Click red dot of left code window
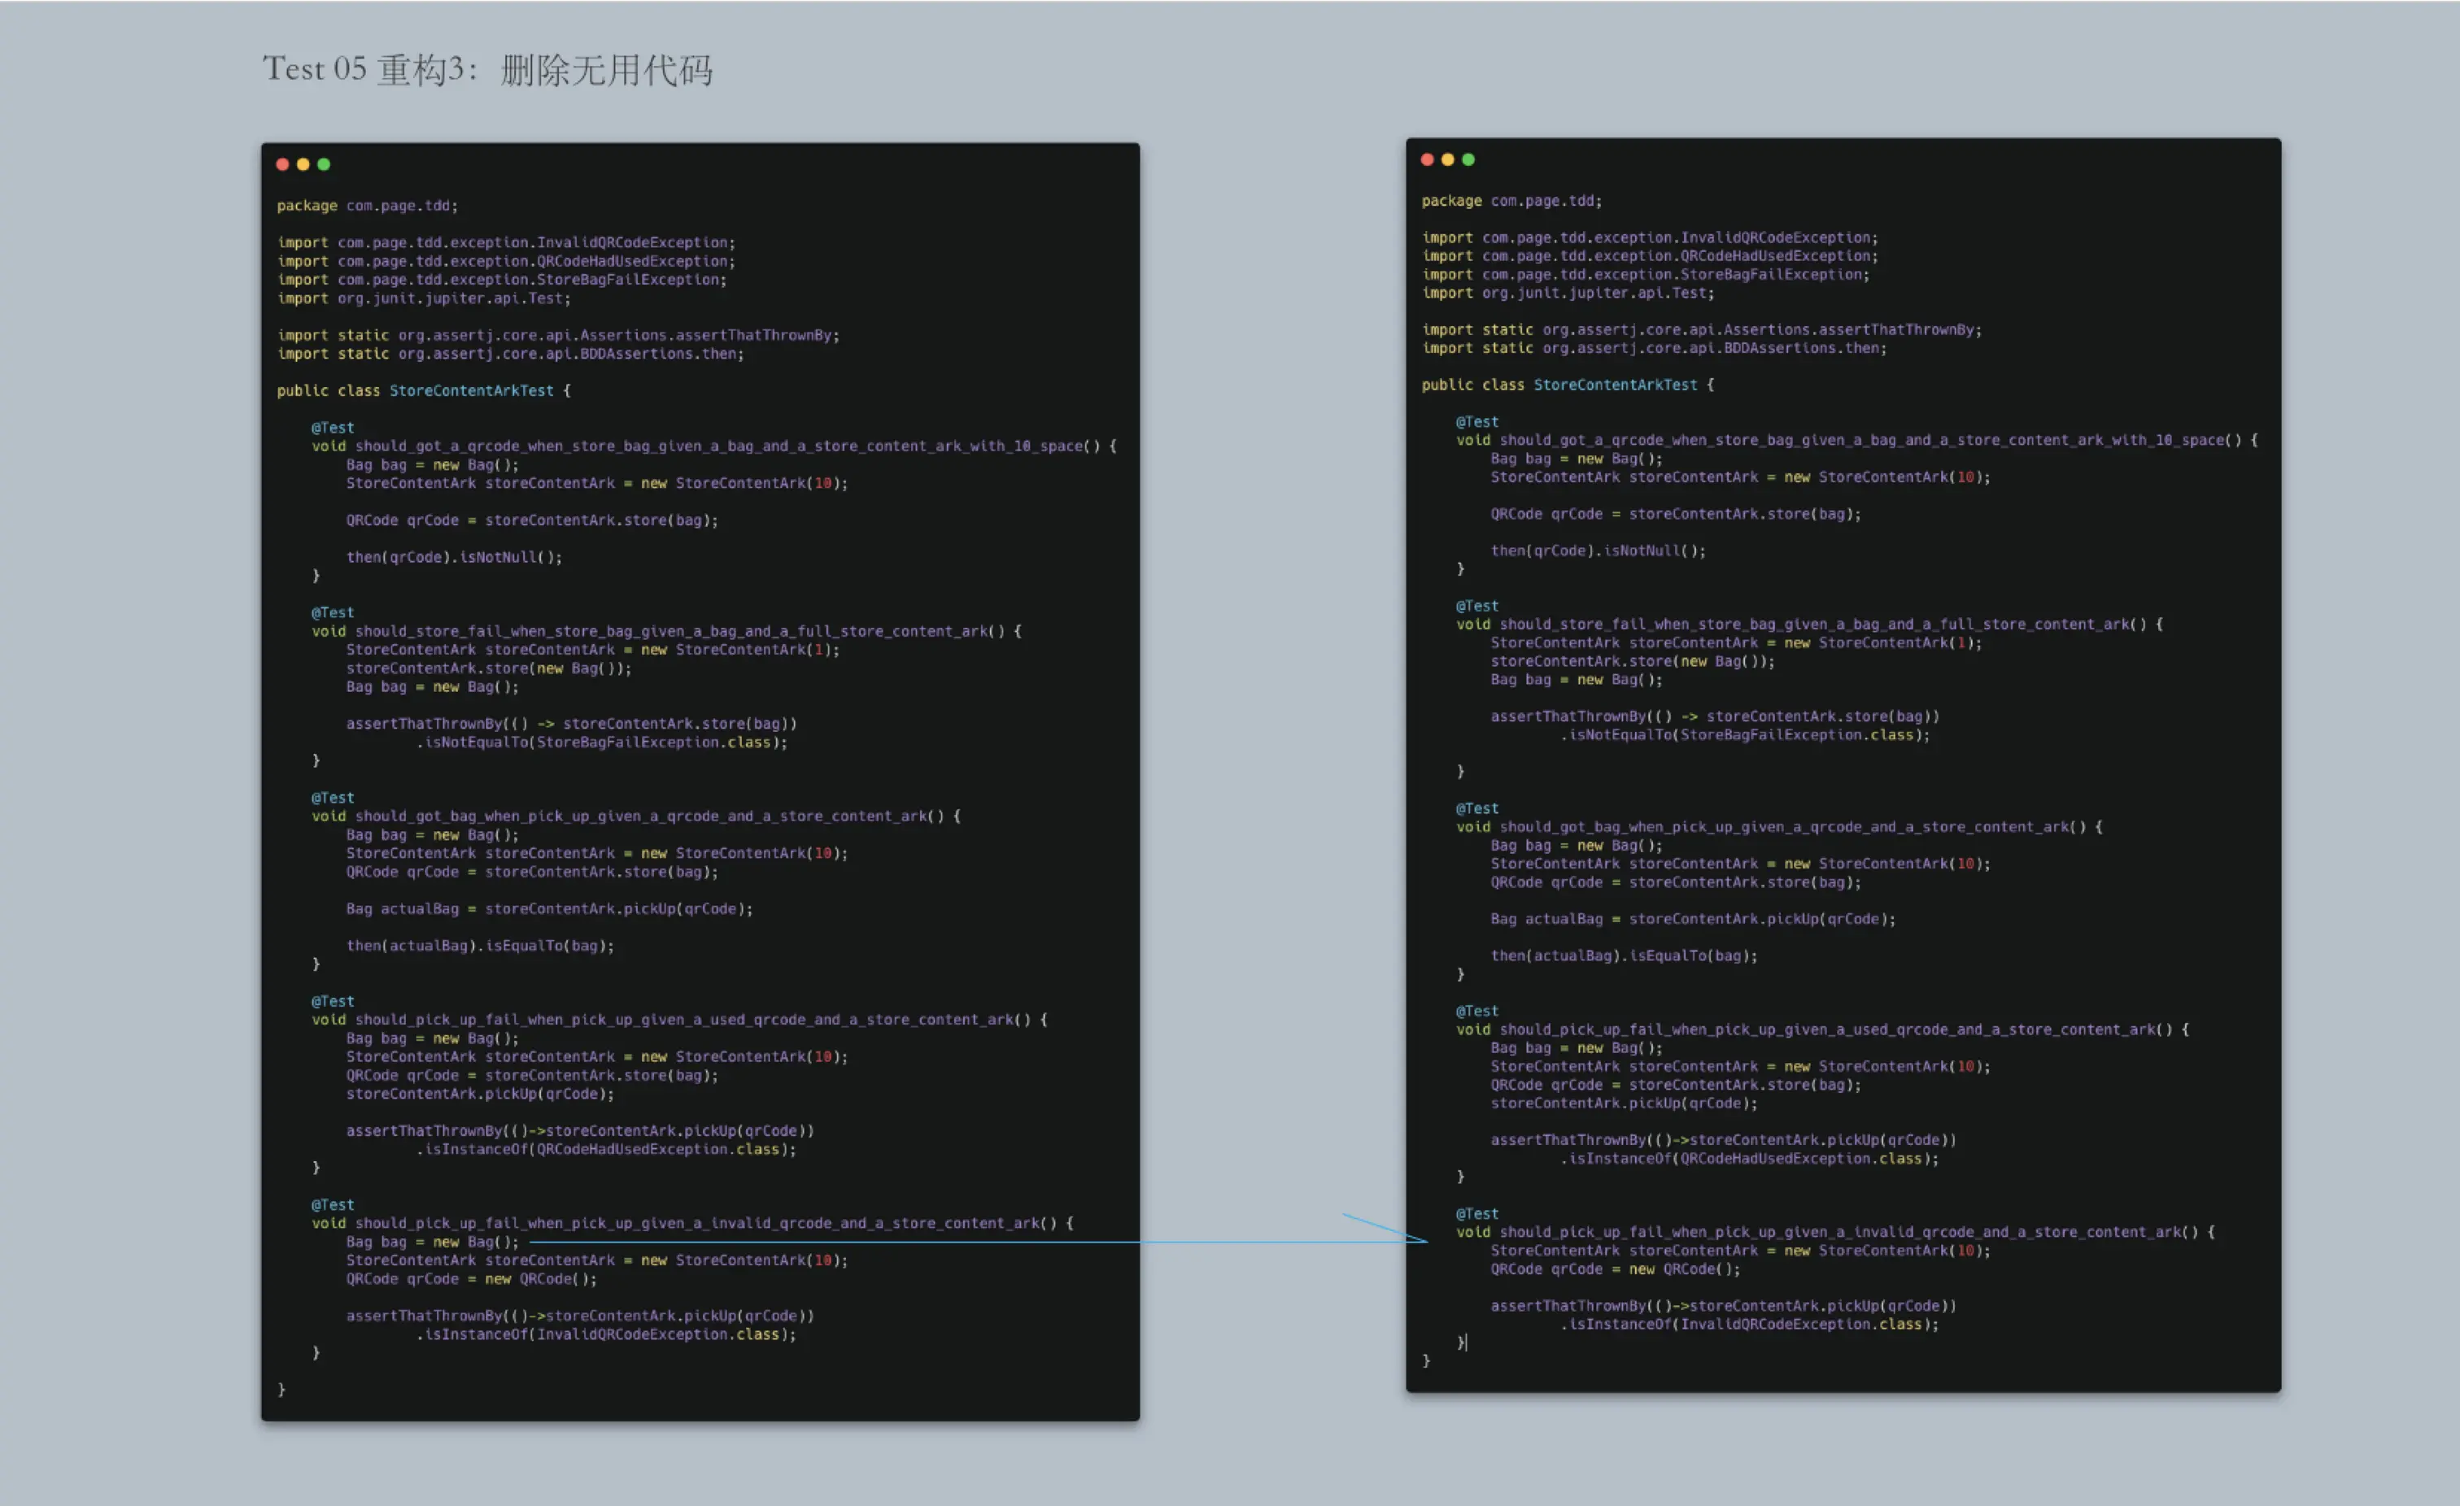The width and height of the screenshot is (2460, 1506). pos(282,165)
